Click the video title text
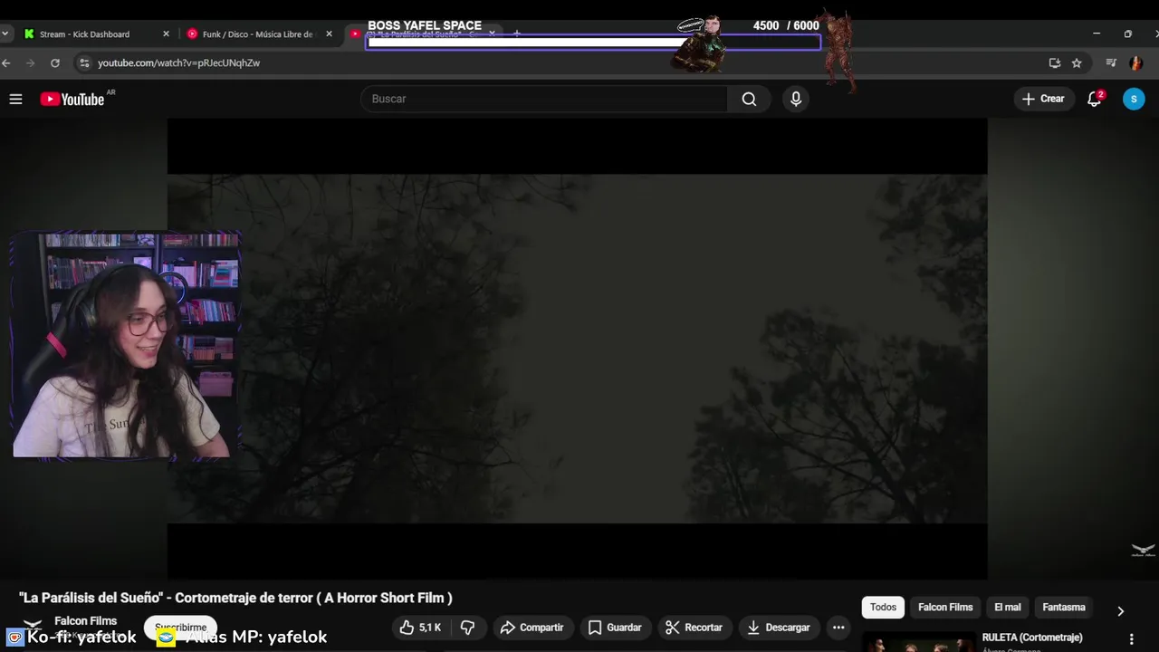The image size is (1159, 652). click(x=235, y=598)
